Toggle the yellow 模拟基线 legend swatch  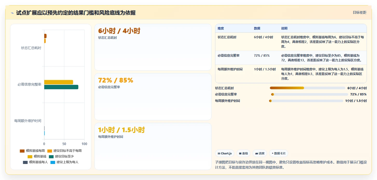(30, 156)
